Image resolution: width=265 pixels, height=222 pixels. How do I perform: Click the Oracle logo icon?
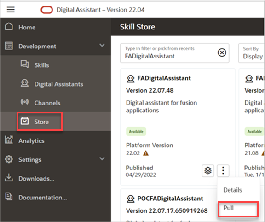click(x=47, y=10)
